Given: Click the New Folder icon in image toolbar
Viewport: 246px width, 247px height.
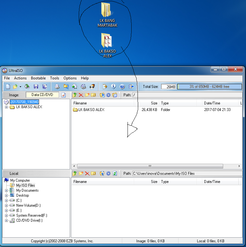Looking at the screenshot, I should click(x=87, y=95).
